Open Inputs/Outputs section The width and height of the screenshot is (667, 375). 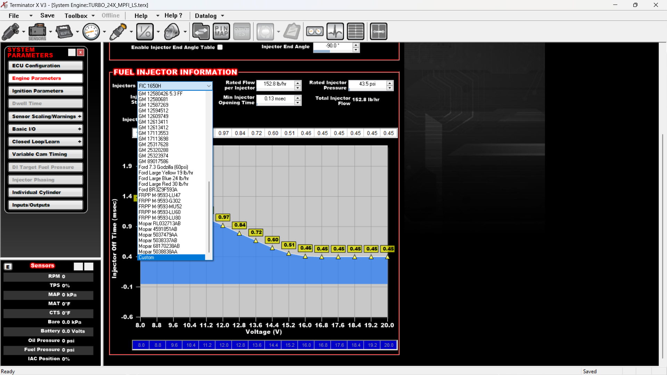[46, 205]
